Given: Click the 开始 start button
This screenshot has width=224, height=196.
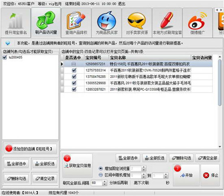Looking at the screenshot, I should (186, 175).
